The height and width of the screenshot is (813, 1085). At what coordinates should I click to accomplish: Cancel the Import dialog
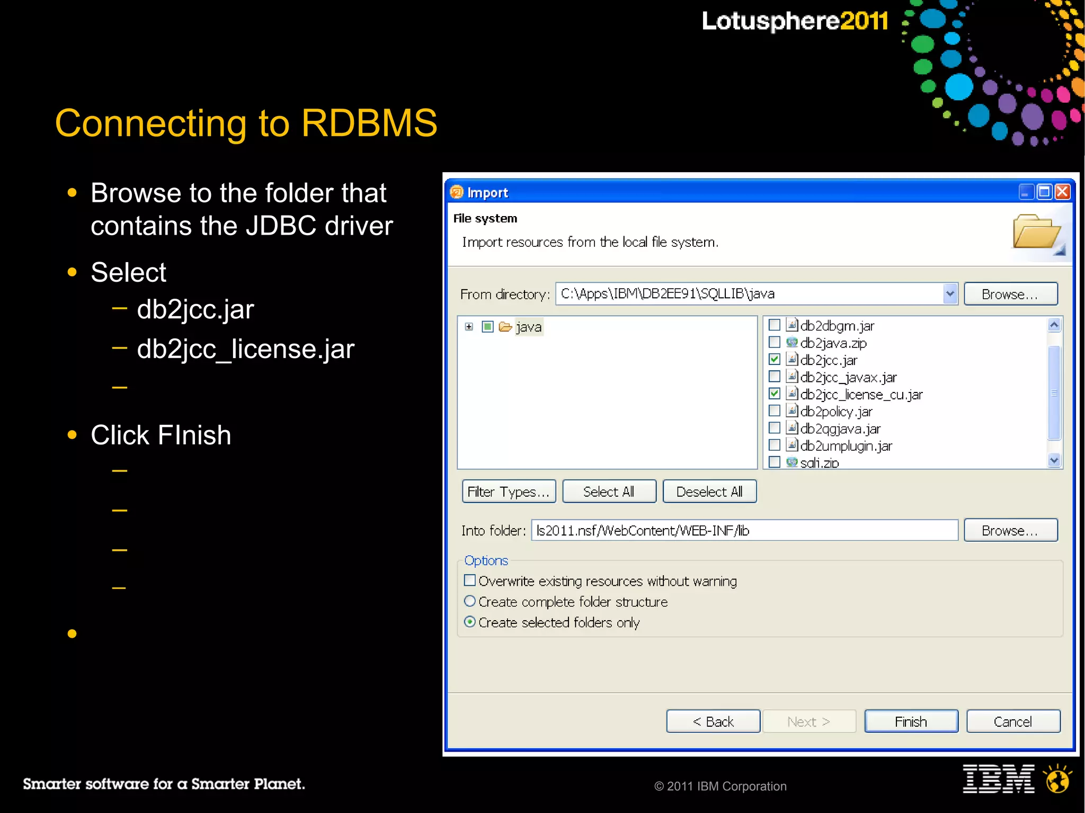point(1013,721)
